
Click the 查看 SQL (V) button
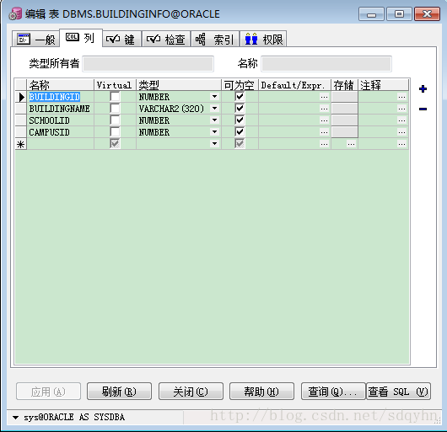pyautogui.click(x=398, y=392)
